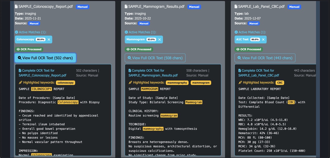330x158 pixels.
Task: Click the document icon next to SAMPLE_Lab_Panel_CBC.pdf
Action: pyautogui.click(x=236, y=6)
